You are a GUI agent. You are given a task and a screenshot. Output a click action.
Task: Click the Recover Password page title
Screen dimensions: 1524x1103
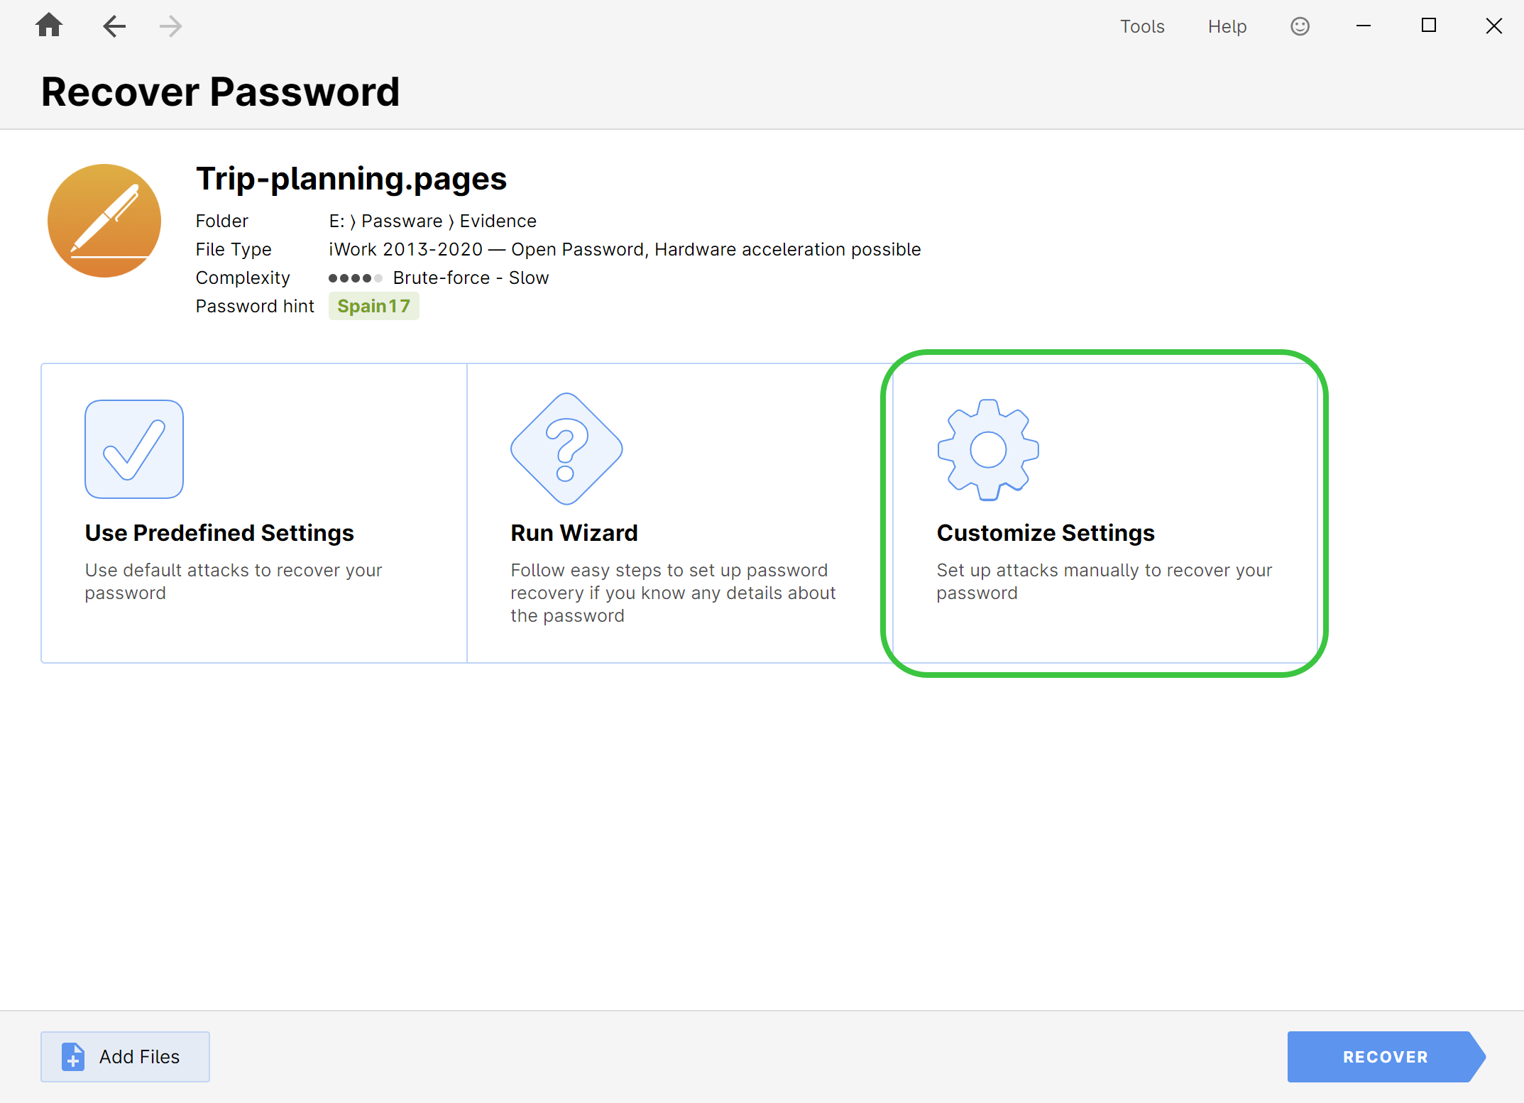pos(221,92)
